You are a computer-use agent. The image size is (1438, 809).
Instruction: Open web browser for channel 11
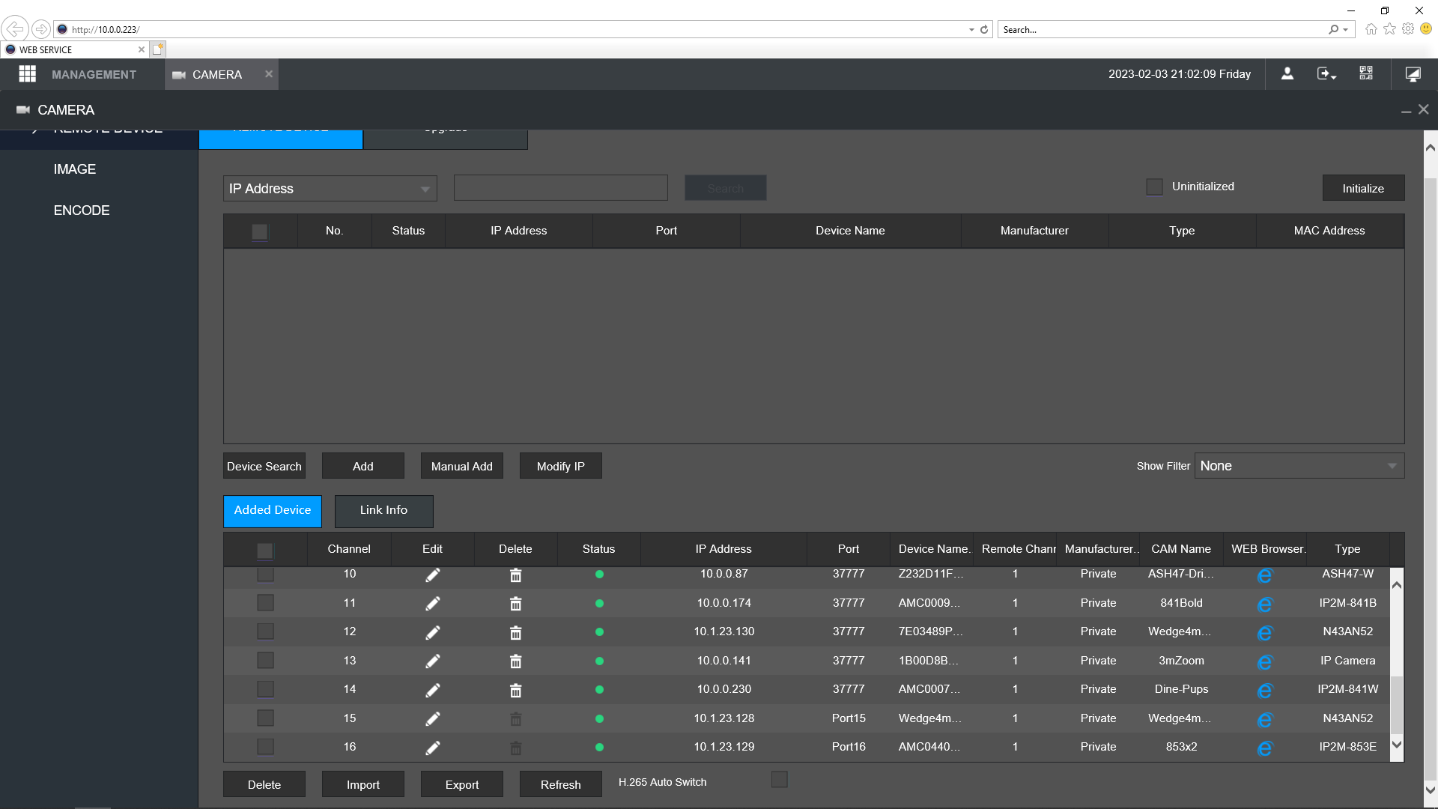coord(1264,604)
